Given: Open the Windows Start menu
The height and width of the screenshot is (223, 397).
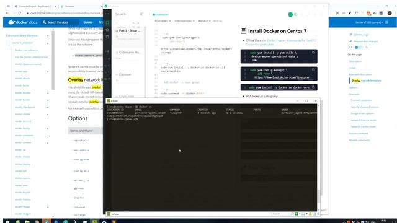Looking at the screenshot, I should (x=7, y=222).
